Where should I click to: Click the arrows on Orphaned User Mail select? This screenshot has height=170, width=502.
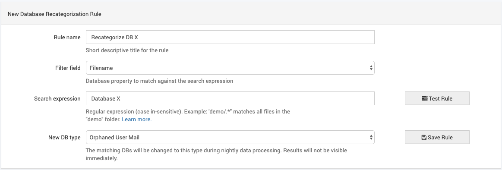pyautogui.click(x=371, y=137)
